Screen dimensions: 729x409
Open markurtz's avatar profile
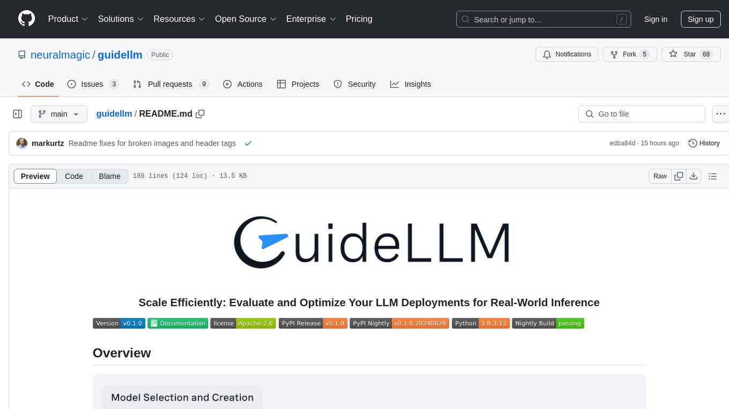click(22, 143)
